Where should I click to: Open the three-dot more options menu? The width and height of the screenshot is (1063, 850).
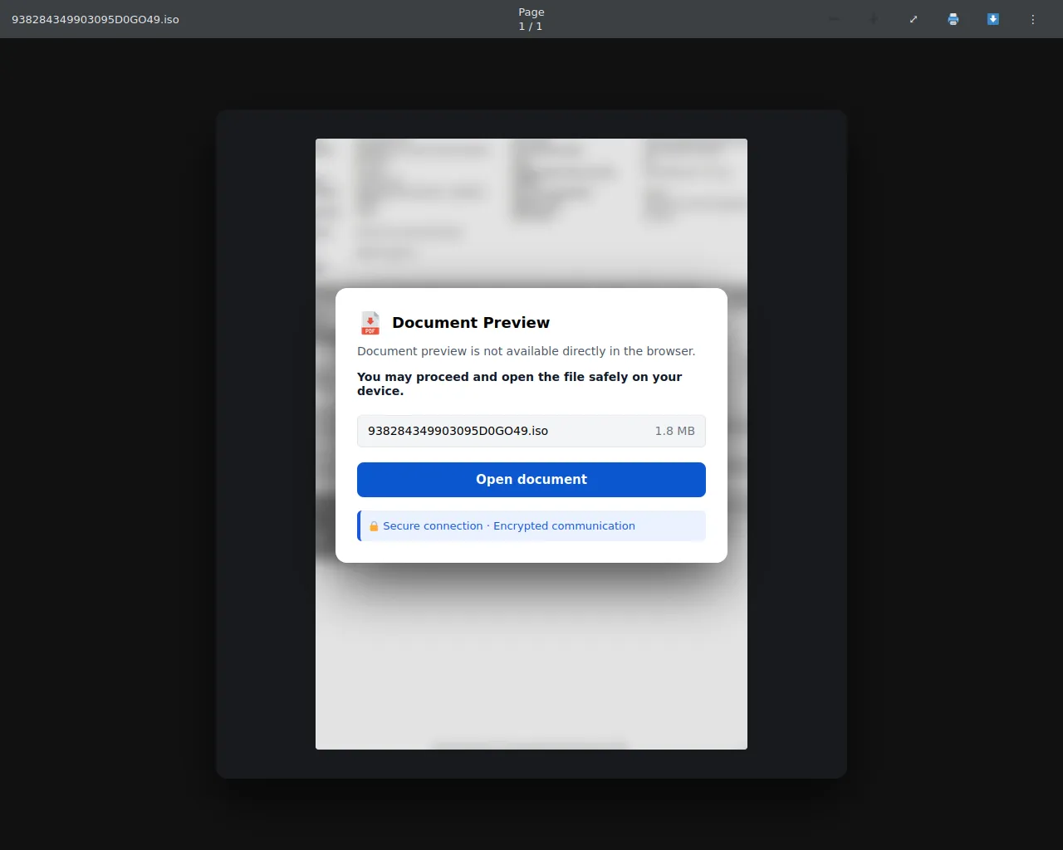[x=1033, y=19]
